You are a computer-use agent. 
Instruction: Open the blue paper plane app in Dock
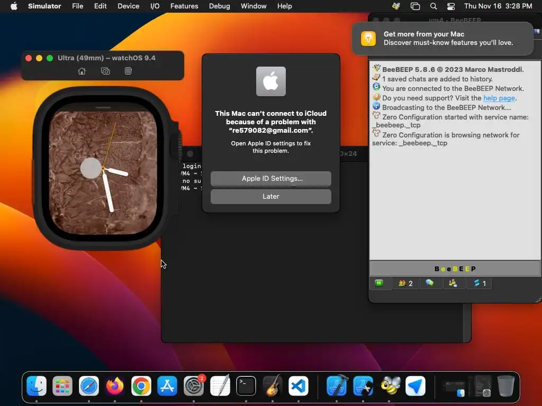pyautogui.click(x=415, y=385)
